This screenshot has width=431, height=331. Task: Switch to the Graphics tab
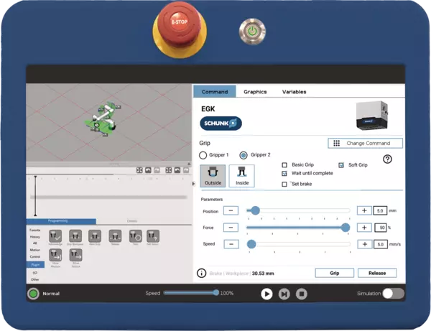click(x=255, y=92)
